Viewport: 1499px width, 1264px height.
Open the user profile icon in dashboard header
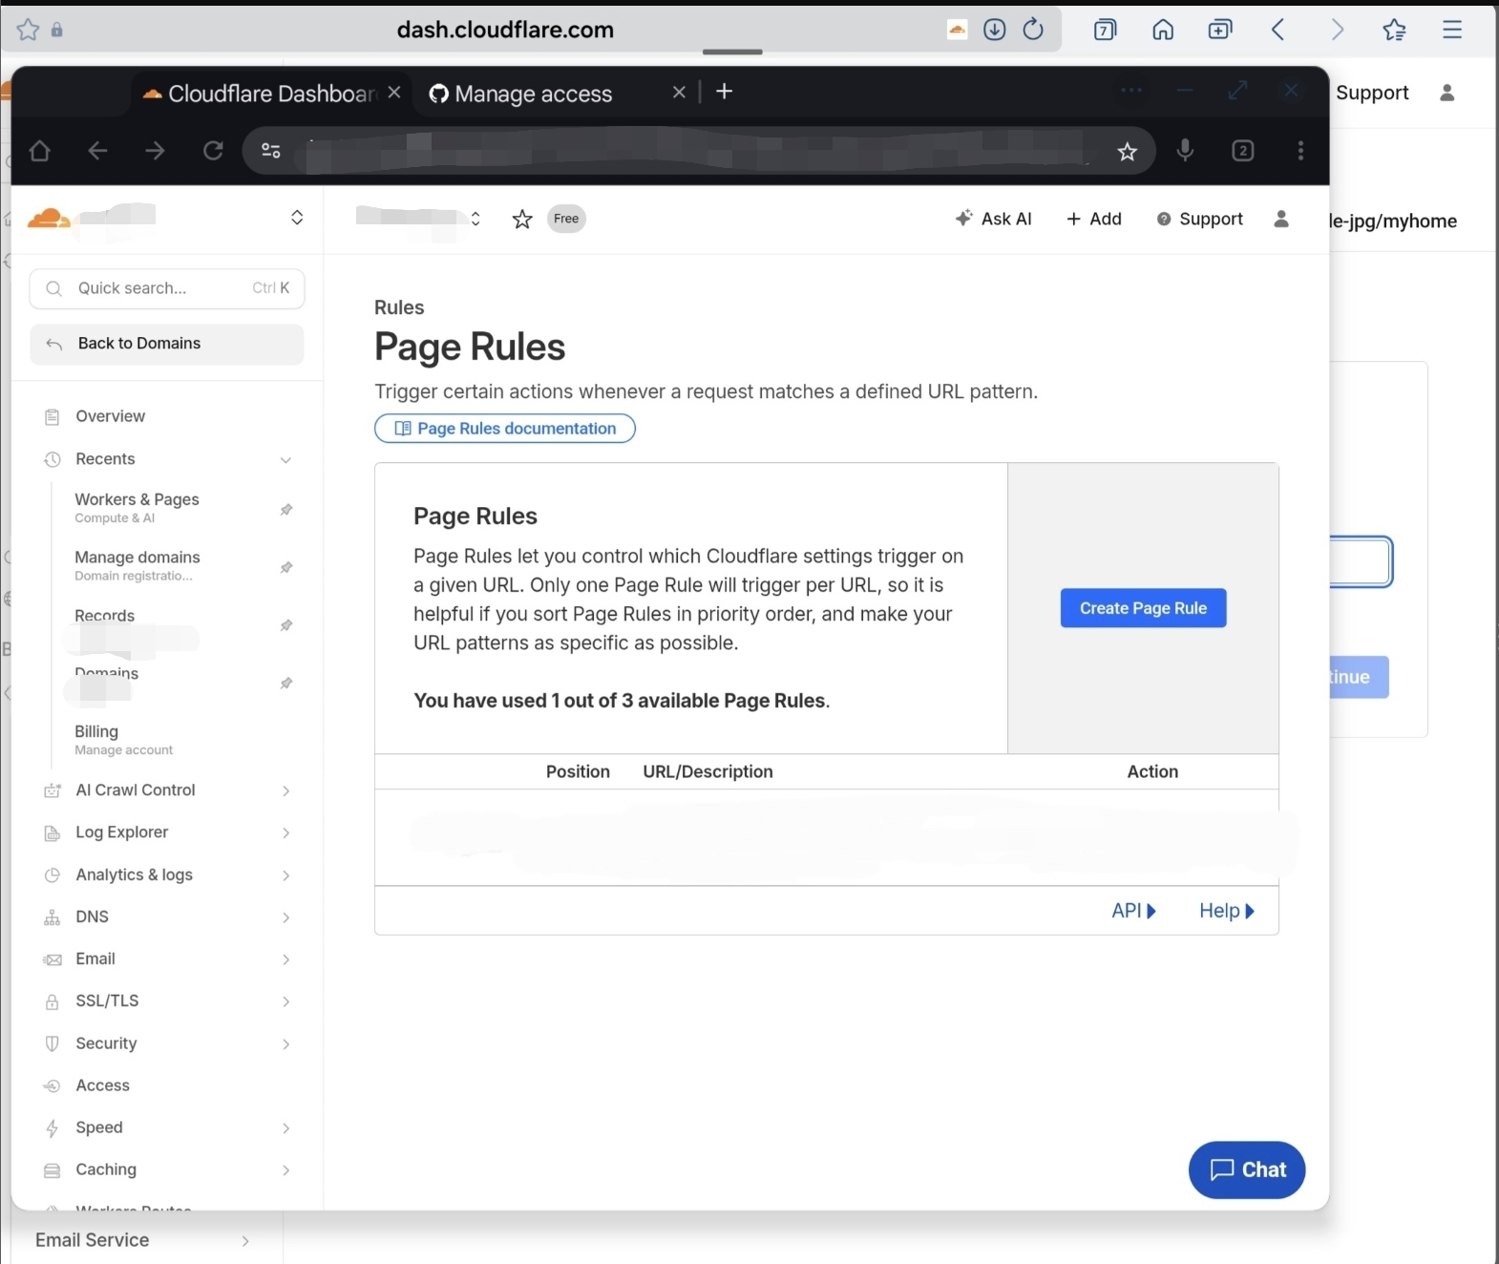click(1281, 219)
